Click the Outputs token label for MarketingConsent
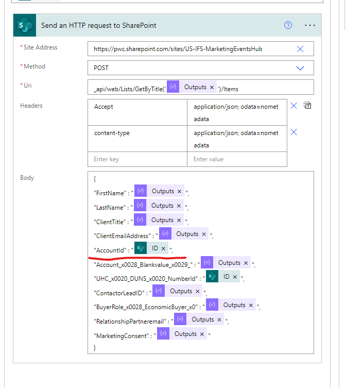 pos(185,334)
